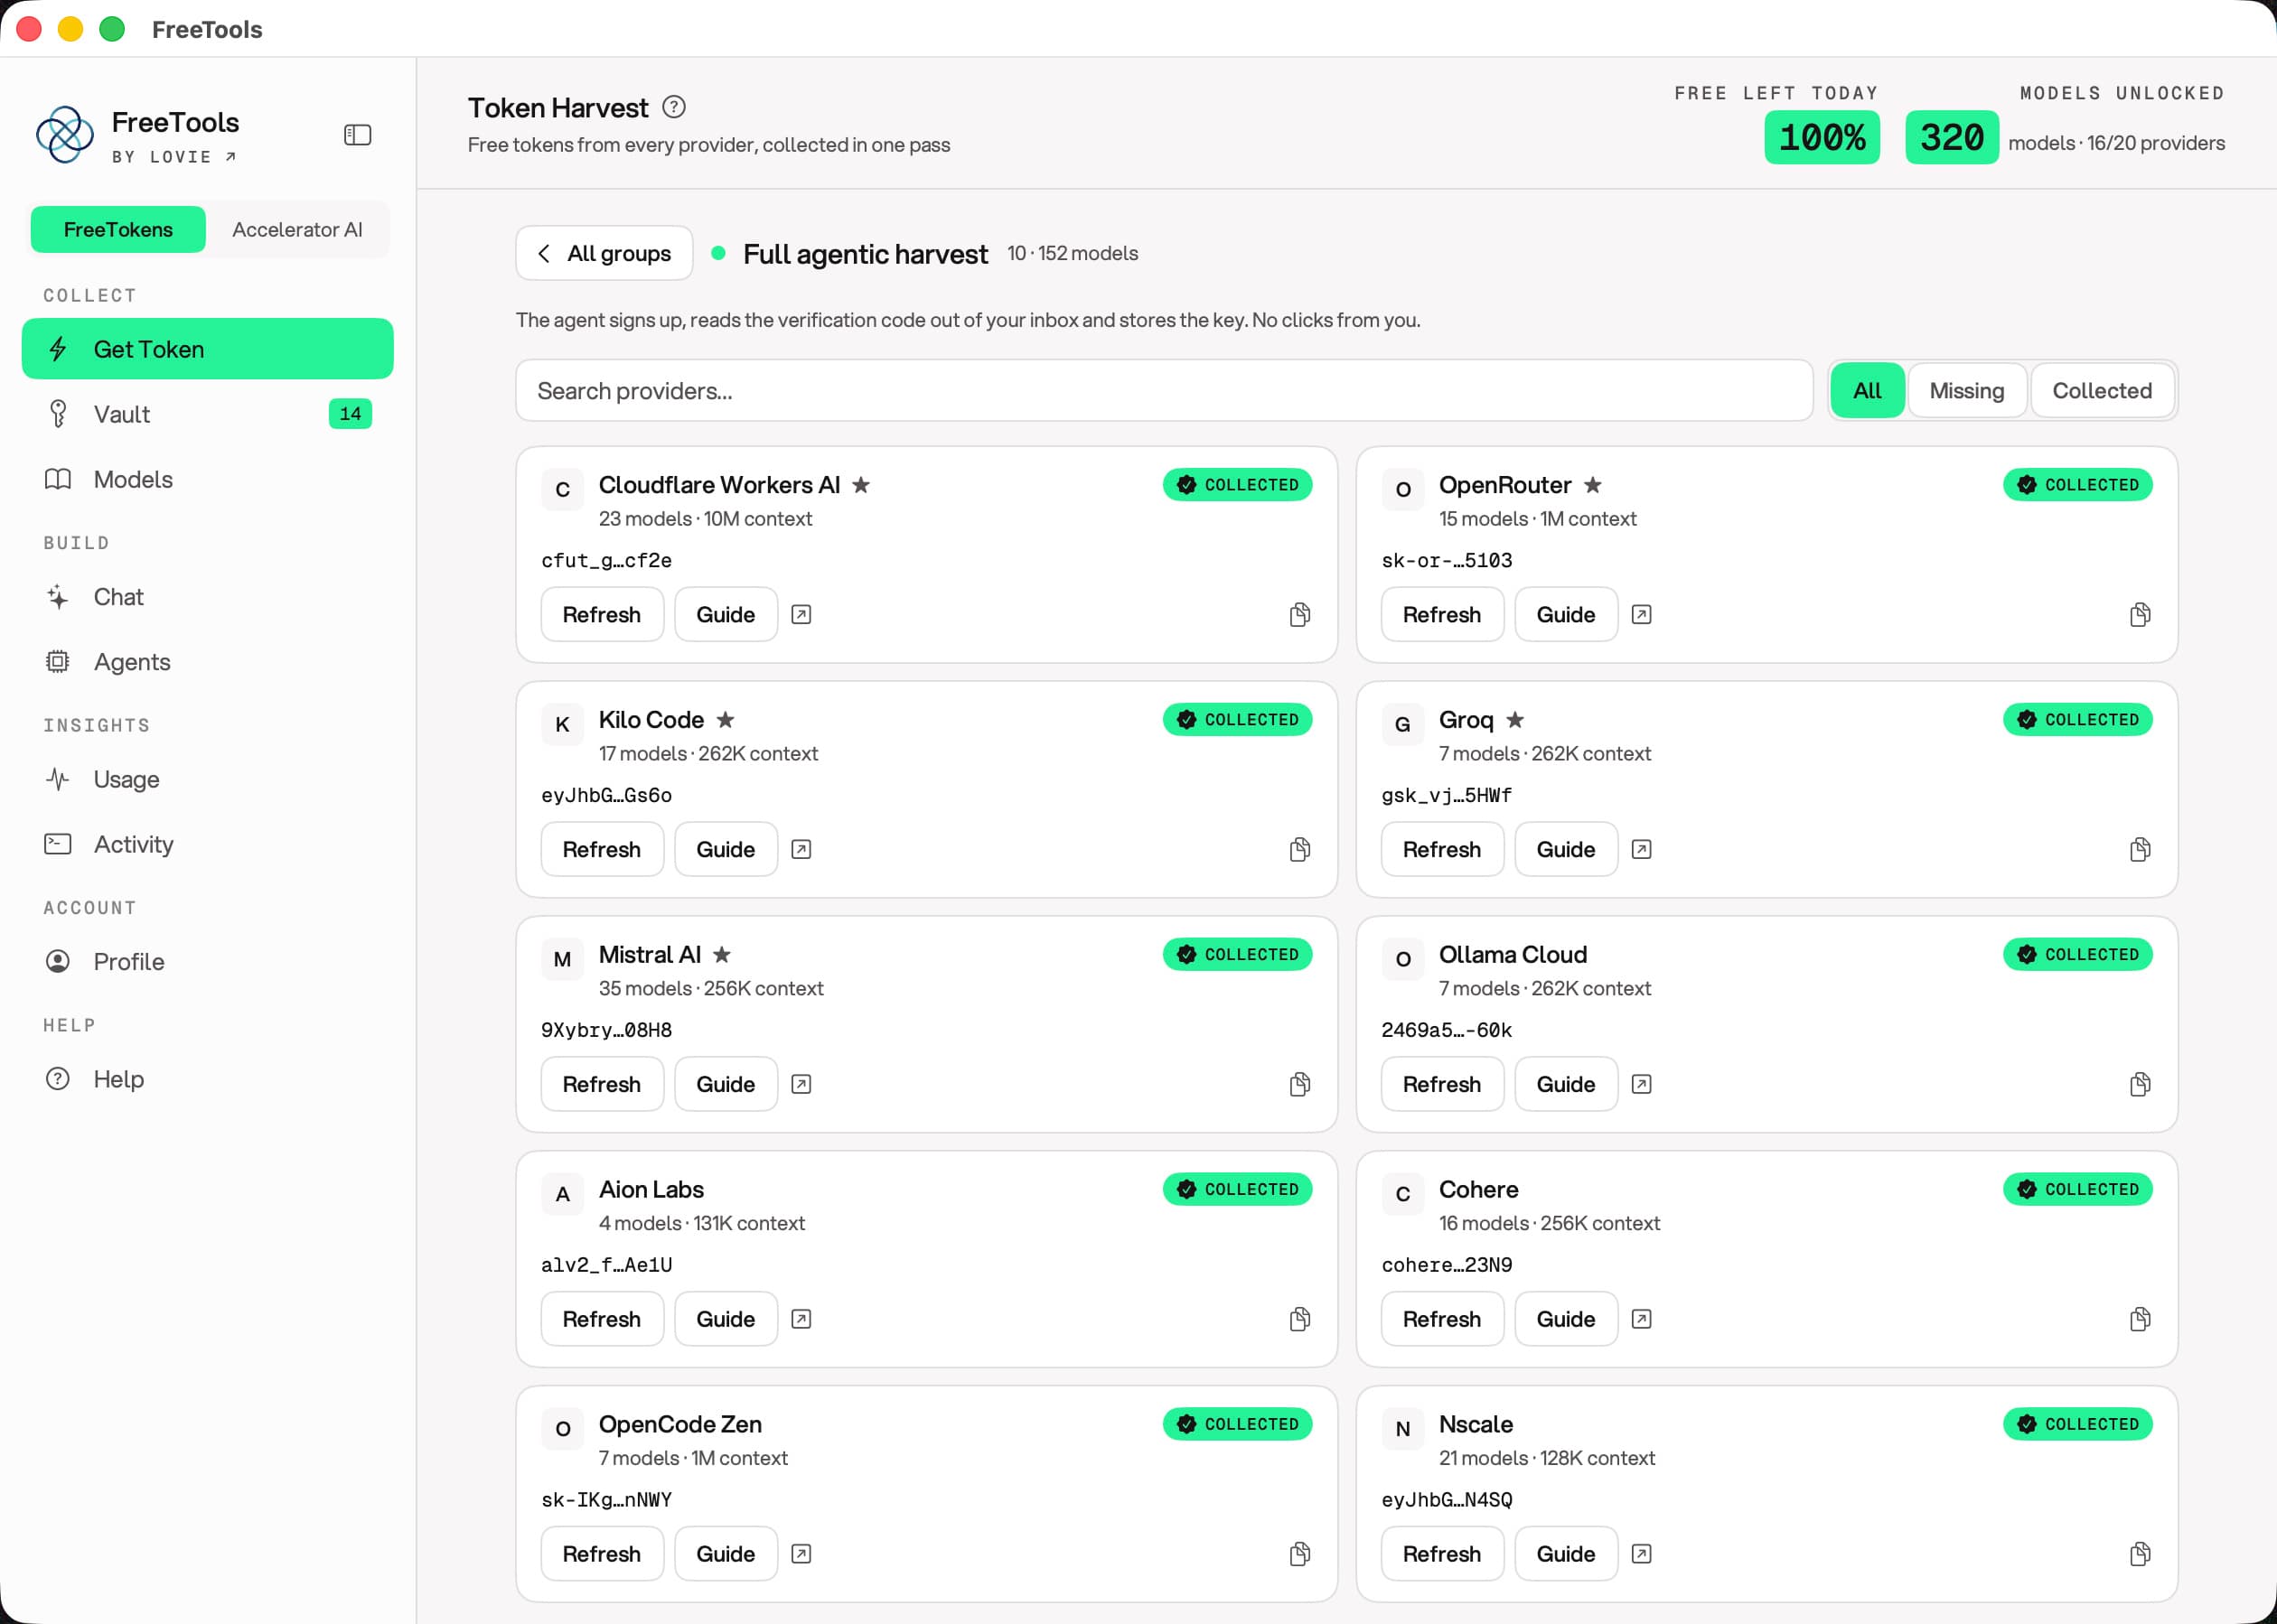Open OpenCode Zen external link icon

click(801, 1554)
